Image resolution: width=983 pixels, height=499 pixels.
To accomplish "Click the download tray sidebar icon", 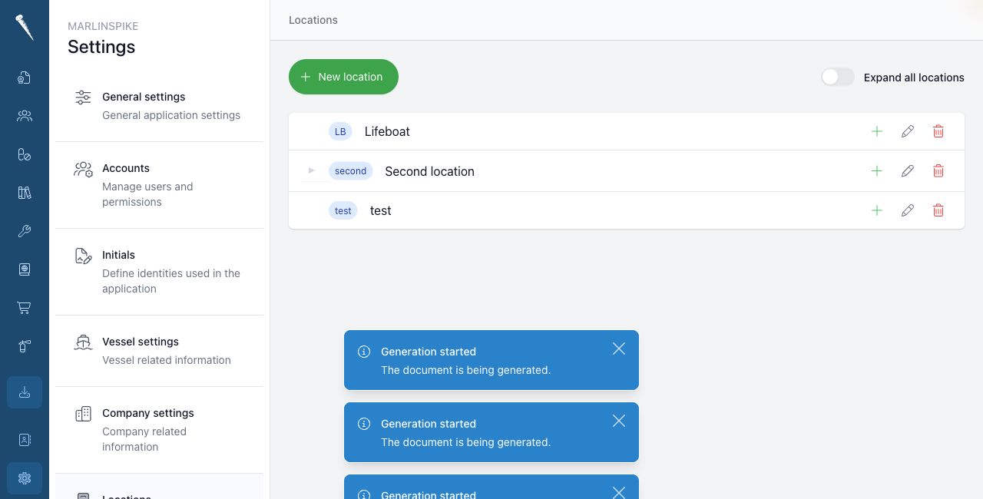I will (x=25, y=392).
